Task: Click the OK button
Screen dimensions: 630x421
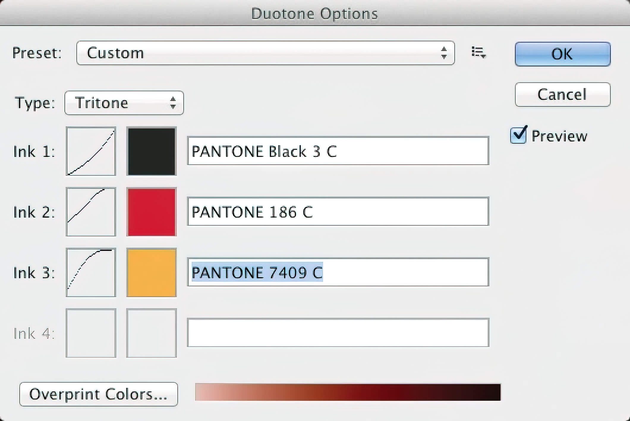Action: click(x=563, y=54)
